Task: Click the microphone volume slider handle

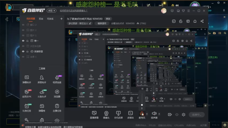Action: (142, 105)
